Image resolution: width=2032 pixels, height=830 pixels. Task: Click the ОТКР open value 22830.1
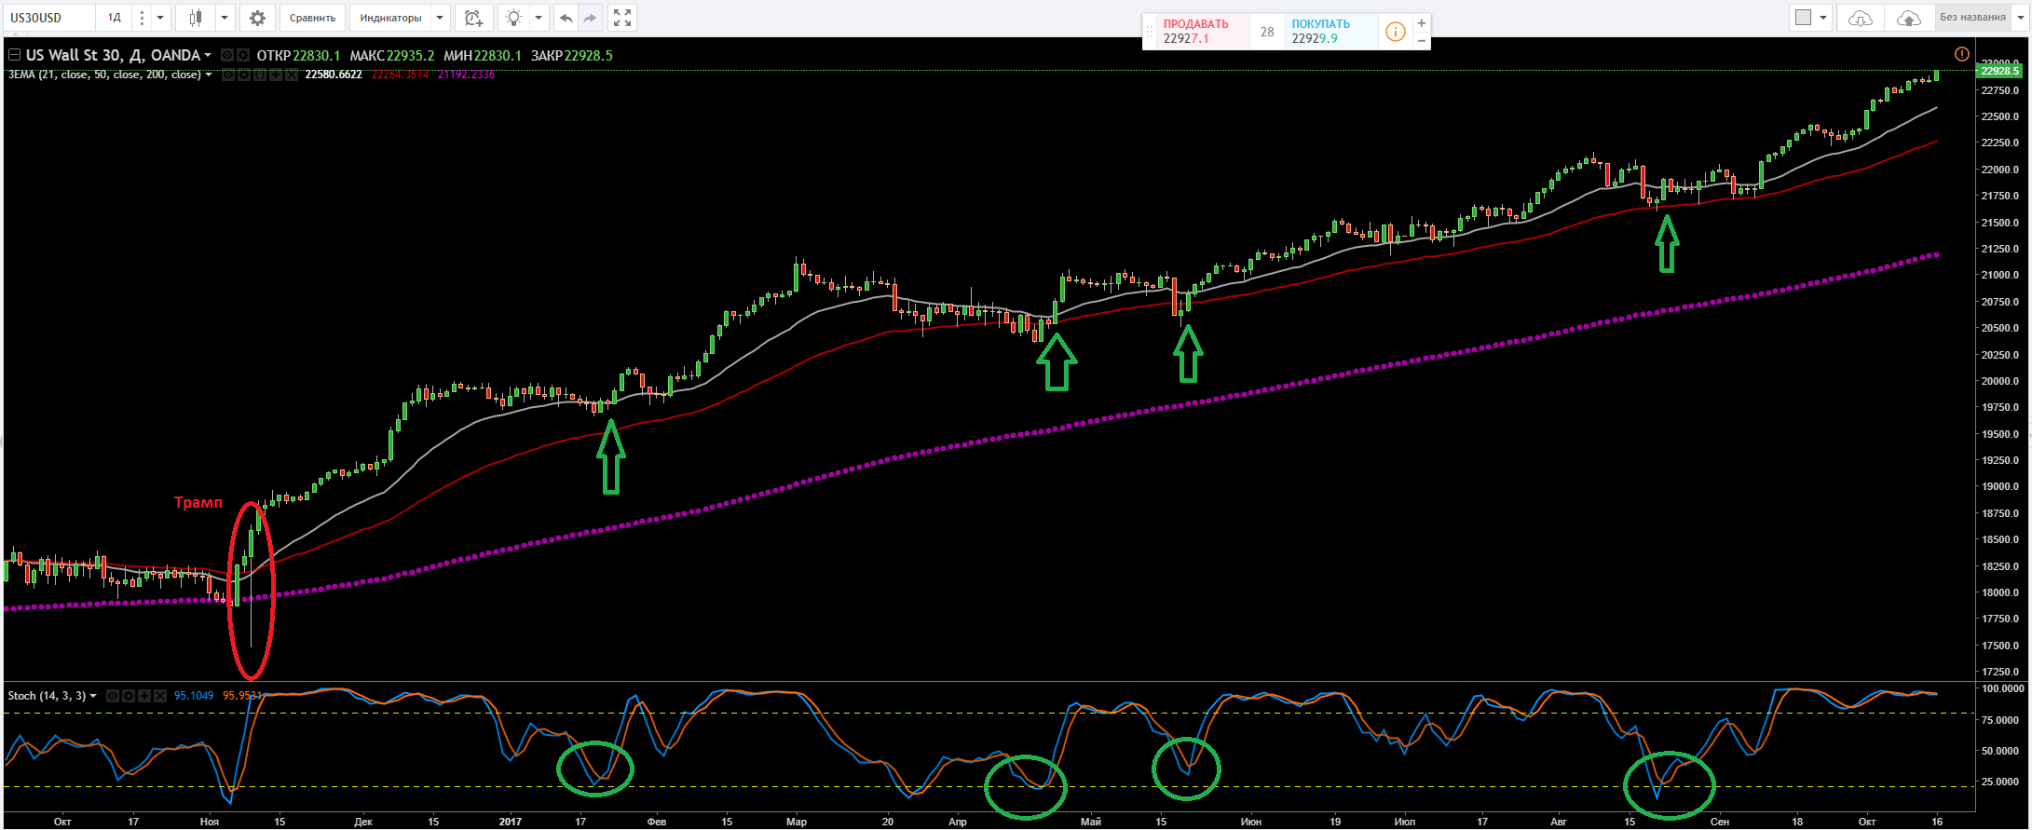pos(317,56)
